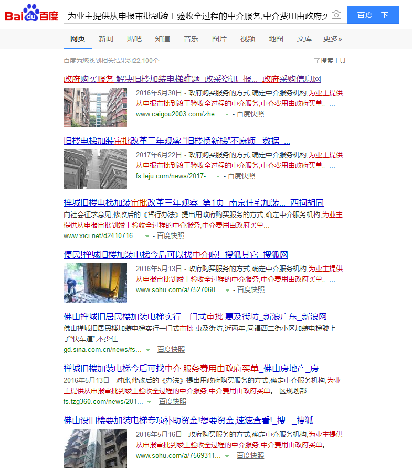412x472 pixels.
Task: Go to the 地图 tab
Action: point(276,39)
